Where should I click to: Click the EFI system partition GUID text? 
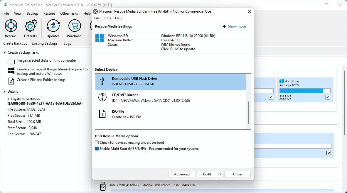45,104
